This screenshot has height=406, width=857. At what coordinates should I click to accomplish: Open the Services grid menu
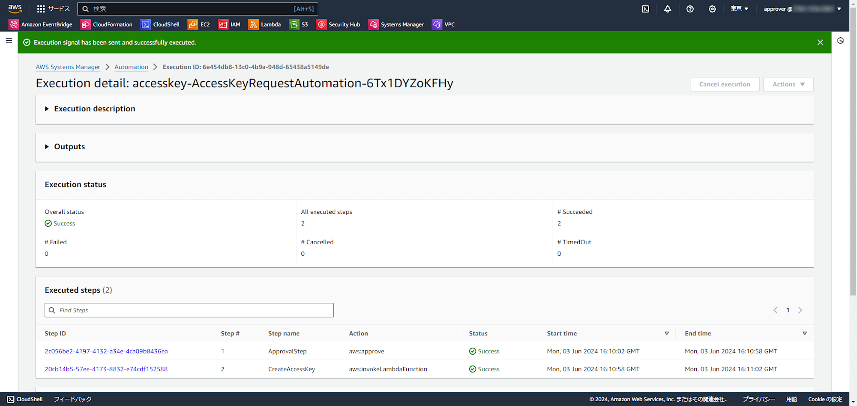[54, 9]
